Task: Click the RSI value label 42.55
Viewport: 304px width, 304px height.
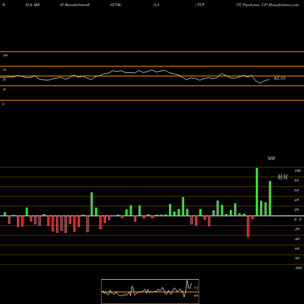Action: (279, 78)
